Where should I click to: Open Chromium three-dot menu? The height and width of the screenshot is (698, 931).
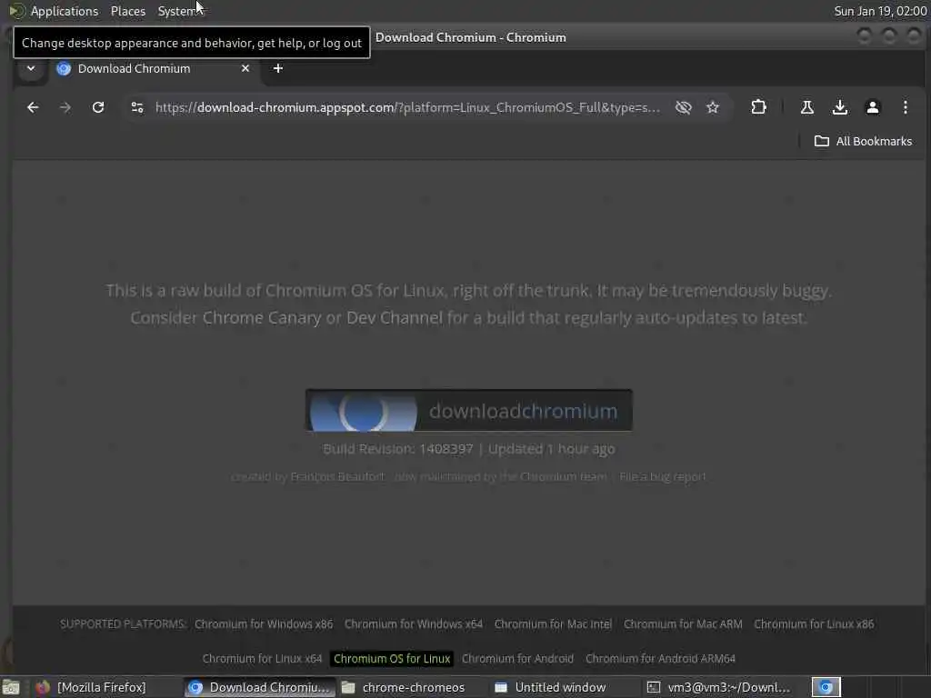(x=905, y=107)
